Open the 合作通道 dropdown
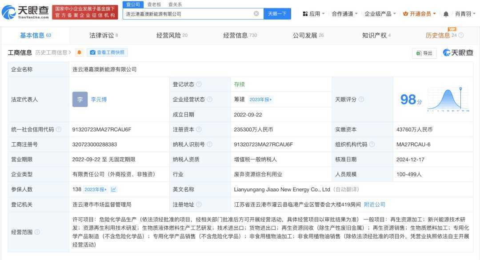Viewport: 480px width, 260px height. click(345, 14)
